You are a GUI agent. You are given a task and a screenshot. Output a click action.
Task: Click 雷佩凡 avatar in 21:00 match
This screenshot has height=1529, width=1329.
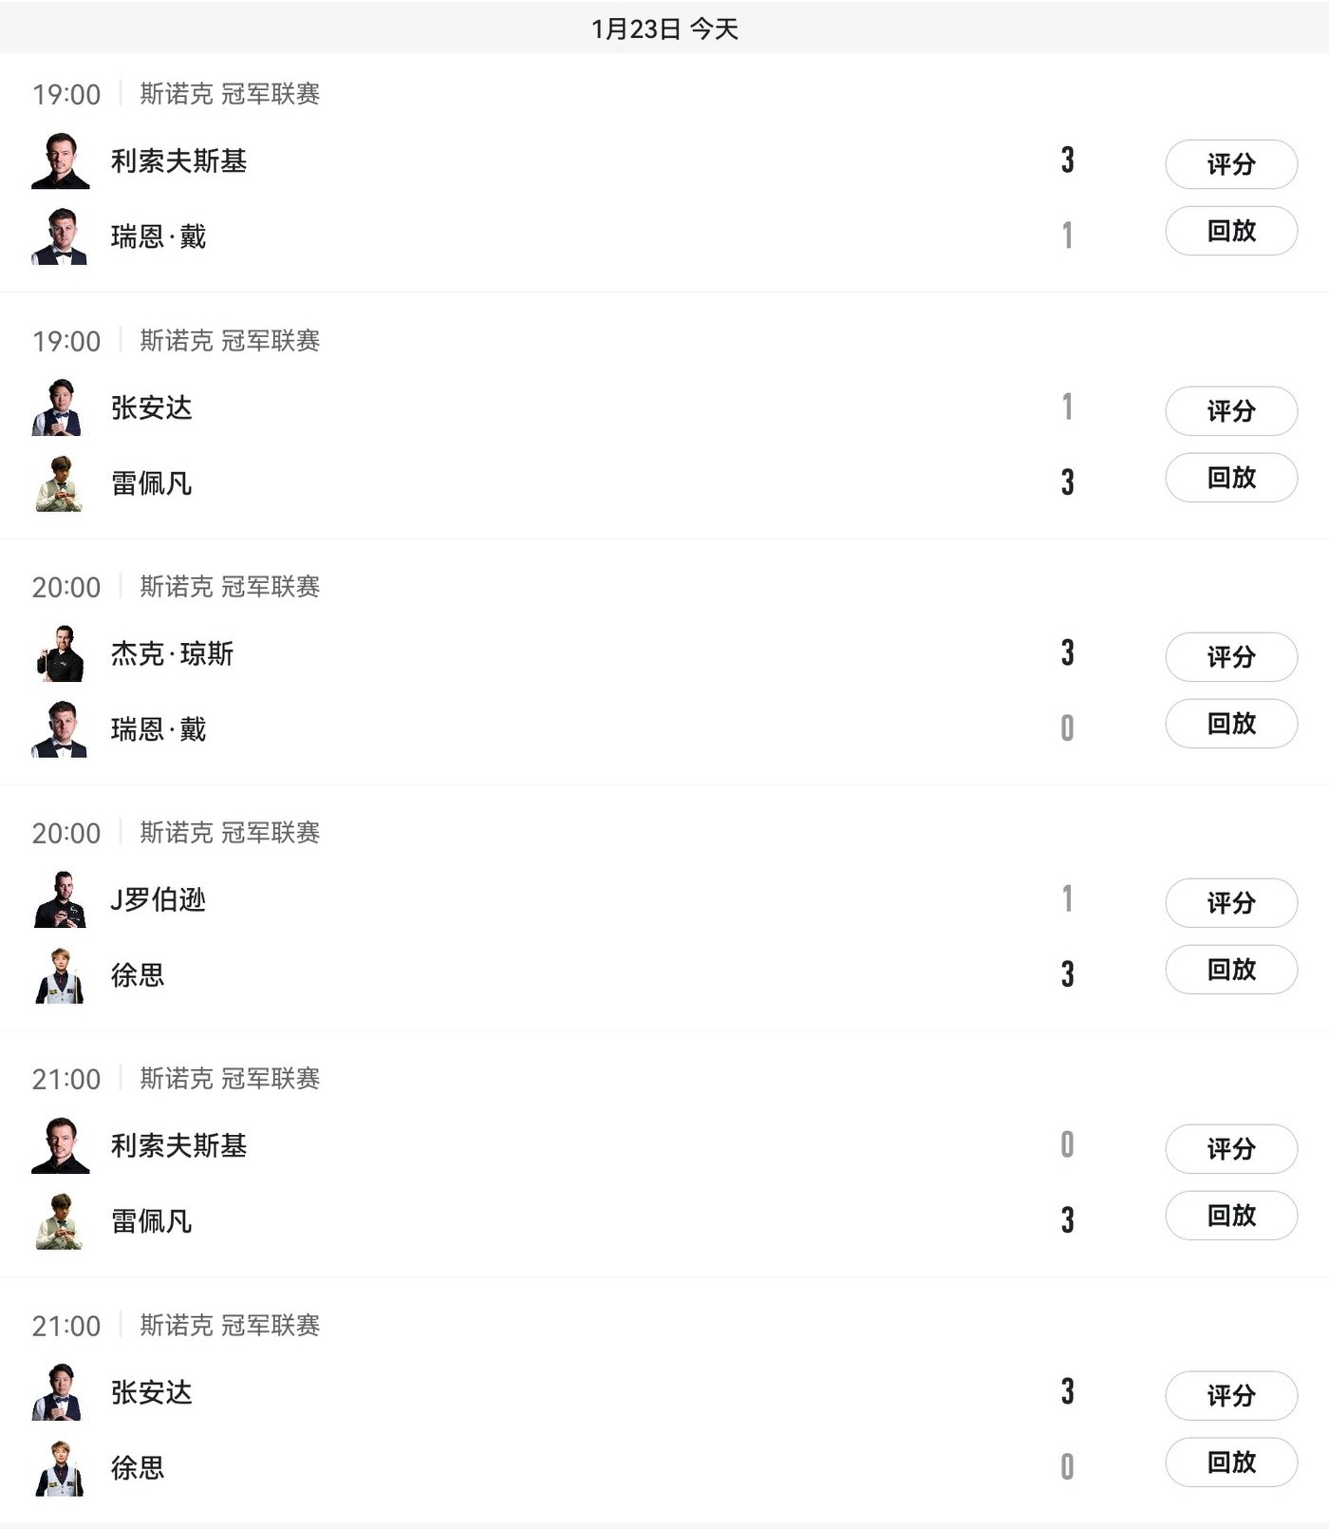pos(59,1221)
